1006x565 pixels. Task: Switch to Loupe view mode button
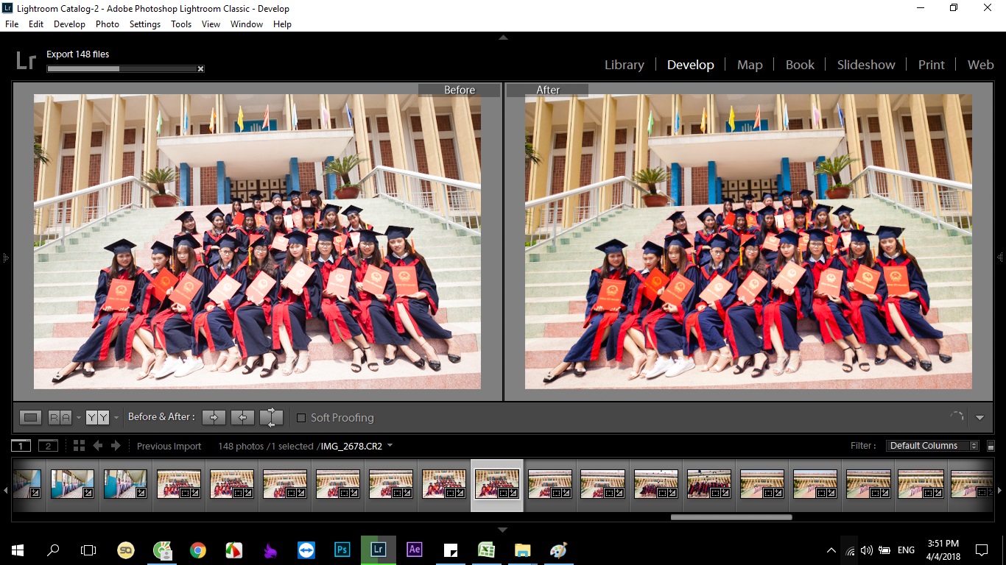point(30,418)
